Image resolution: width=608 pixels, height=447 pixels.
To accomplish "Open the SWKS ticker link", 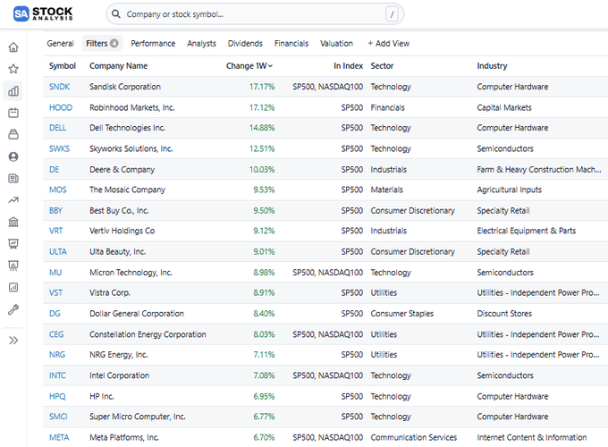I will (x=59, y=148).
